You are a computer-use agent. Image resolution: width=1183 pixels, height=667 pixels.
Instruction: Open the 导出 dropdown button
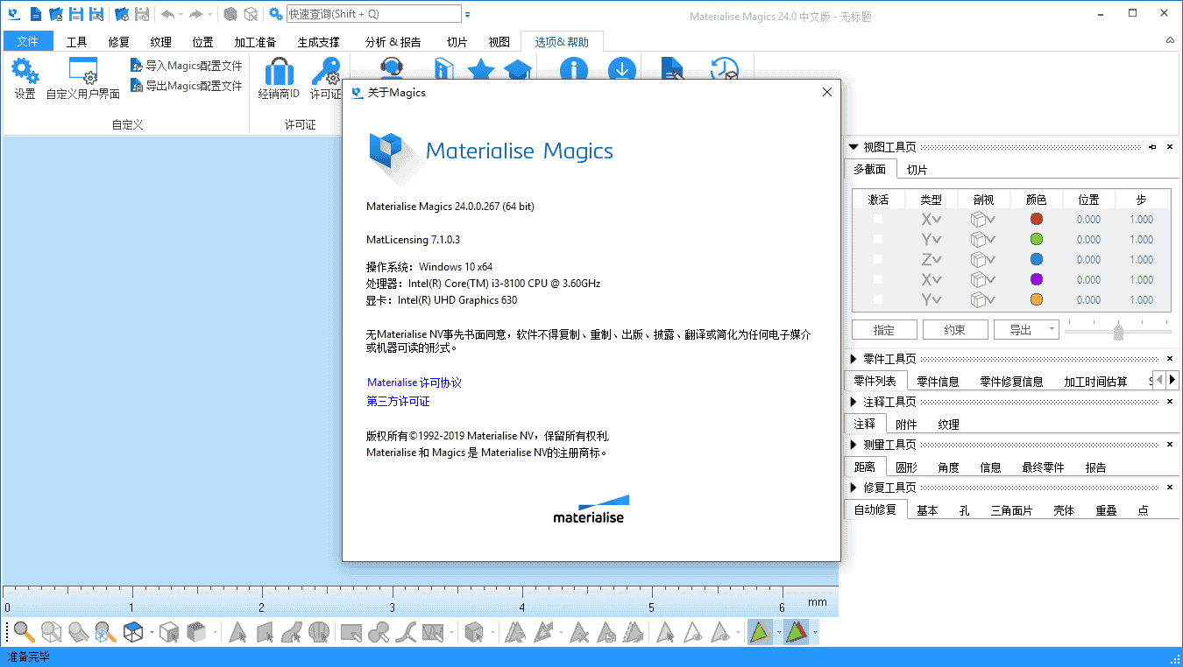pyautogui.click(x=1026, y=330)
